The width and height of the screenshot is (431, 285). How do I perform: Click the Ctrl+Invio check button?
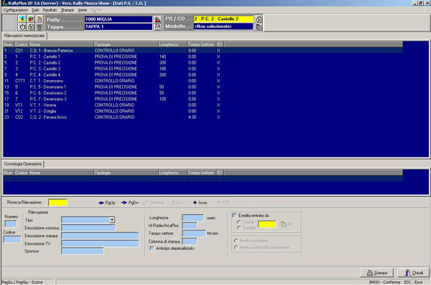[154, 203]
